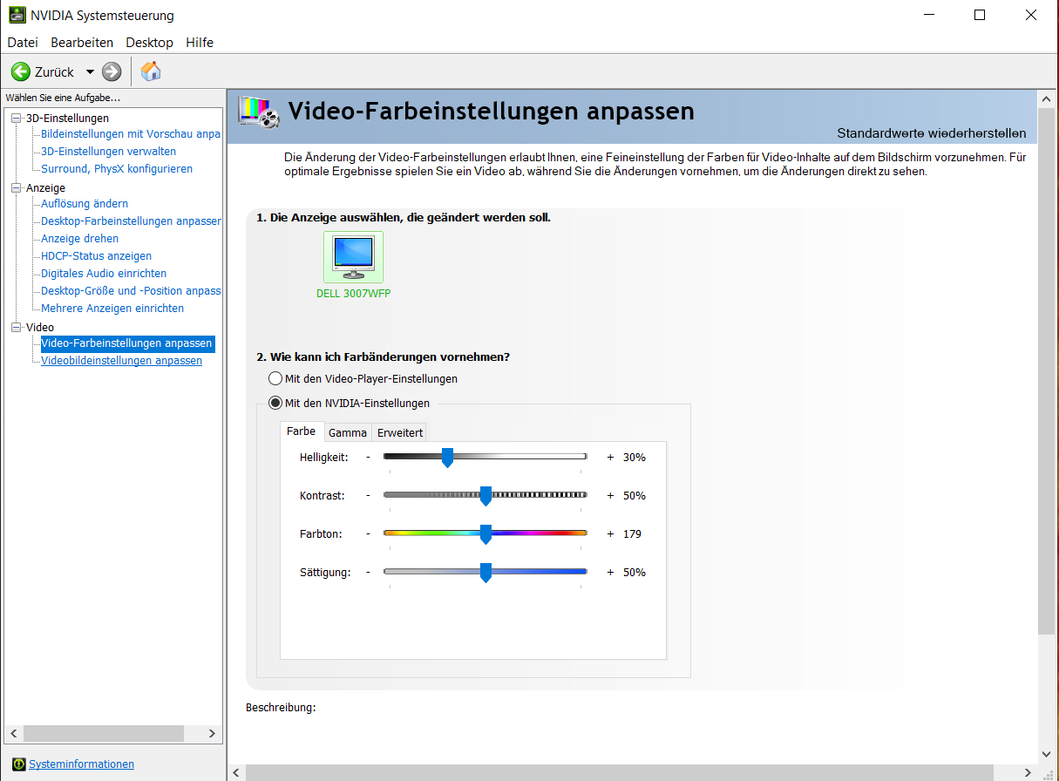Click the forward arrow icon in toolbar

[112, 71]
